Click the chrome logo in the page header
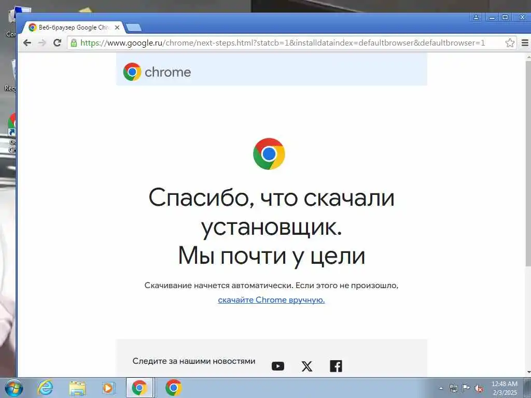 click(x=157, y=72)
